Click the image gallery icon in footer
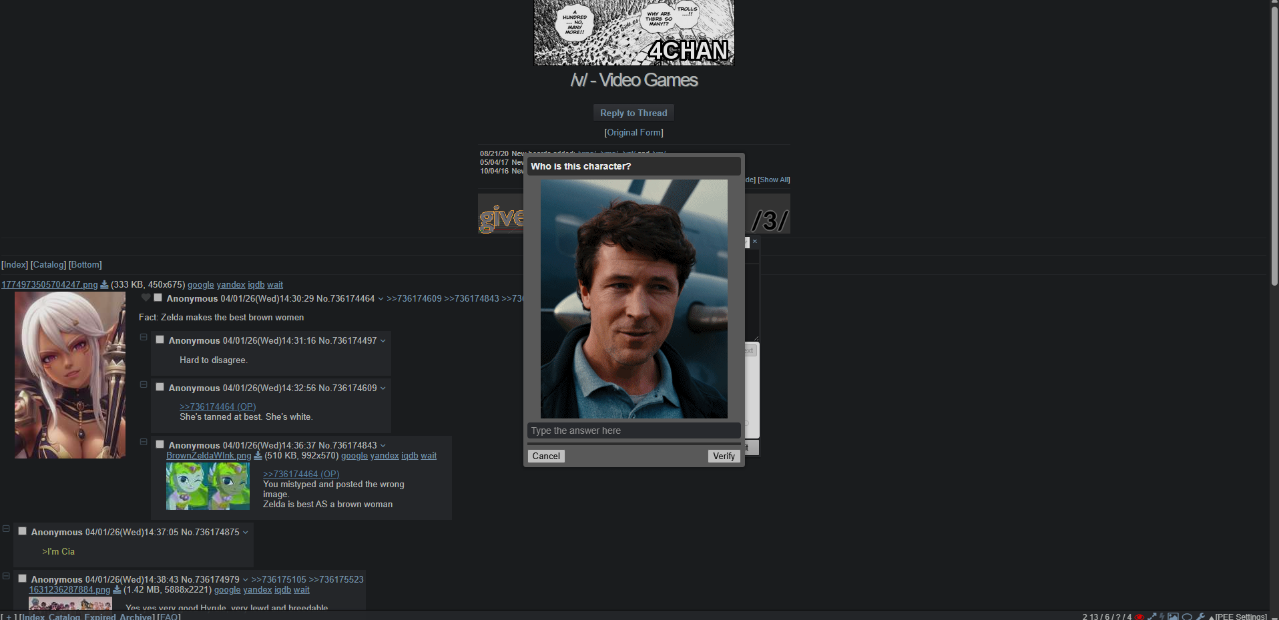 (x=1173, y=617)
